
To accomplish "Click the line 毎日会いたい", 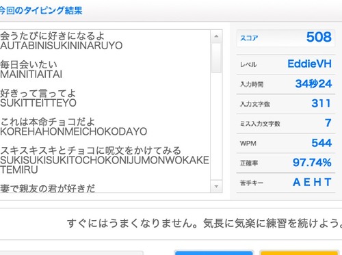I will (x=29, y=65).
